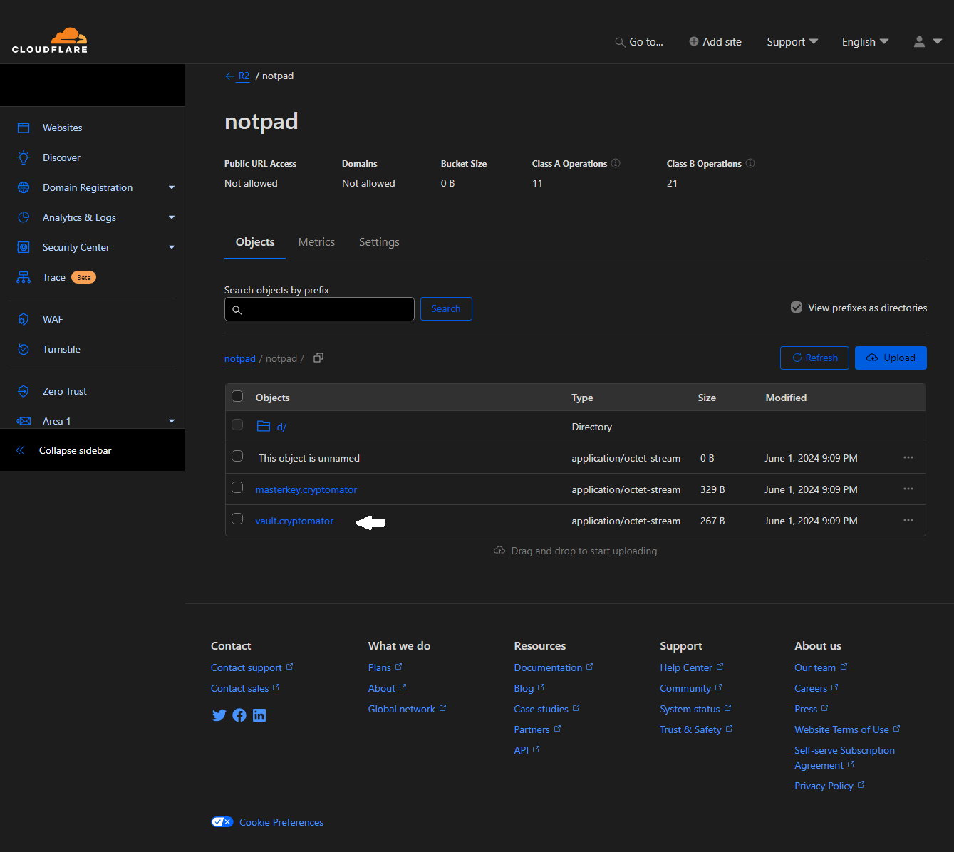Tick the select-all Objects header checkbox
The image size is (954, 852).
(237, 397)
